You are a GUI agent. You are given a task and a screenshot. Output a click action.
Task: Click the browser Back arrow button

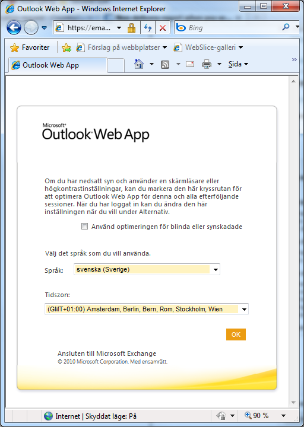point(14,28)
